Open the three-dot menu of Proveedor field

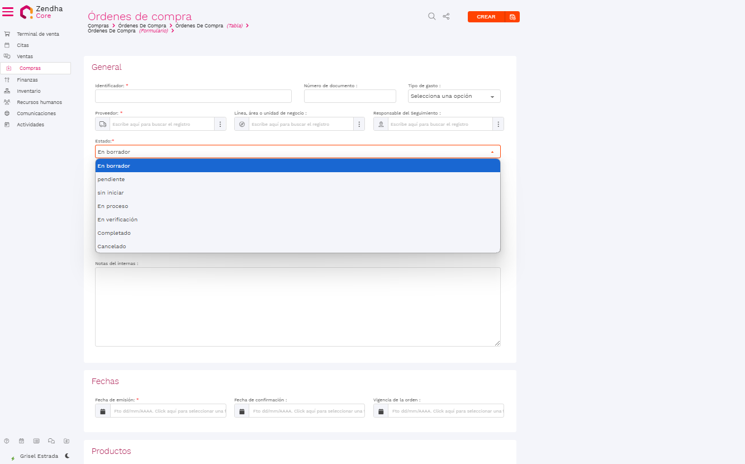pyautogui.click(x=220, y=124)
